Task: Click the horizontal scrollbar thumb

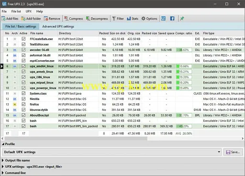Action: [x=76, y=139]
